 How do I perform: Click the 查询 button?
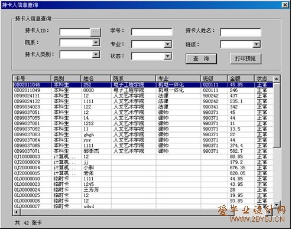[201, 58]
